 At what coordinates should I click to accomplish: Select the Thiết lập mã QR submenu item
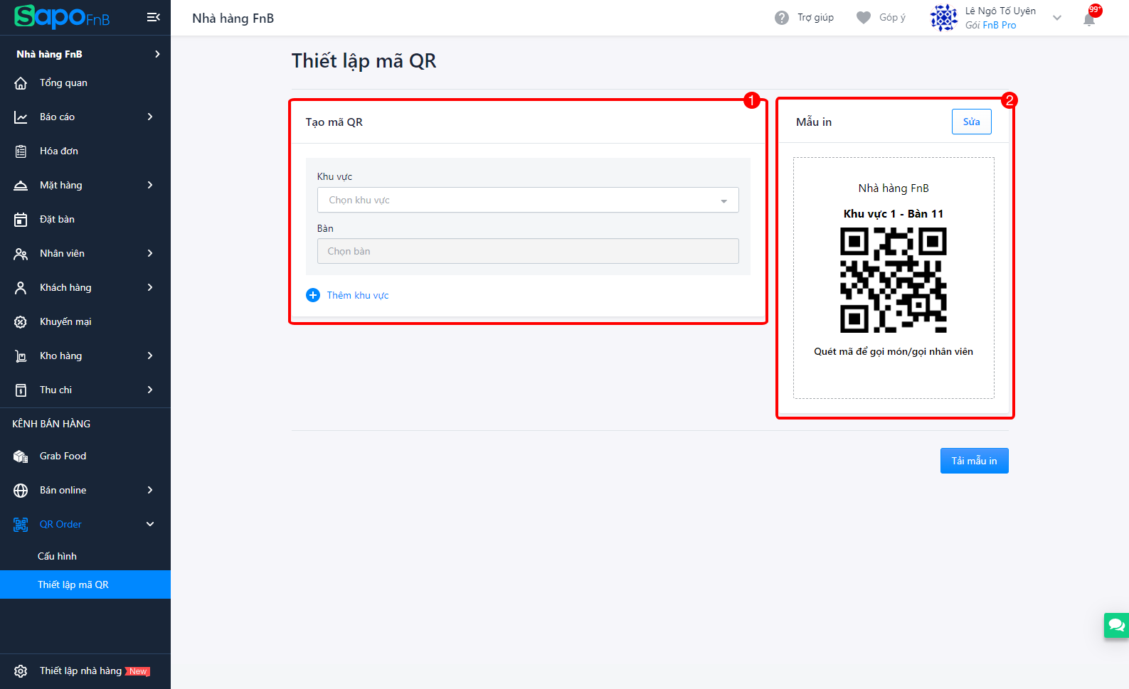click(x=85, y=584)
